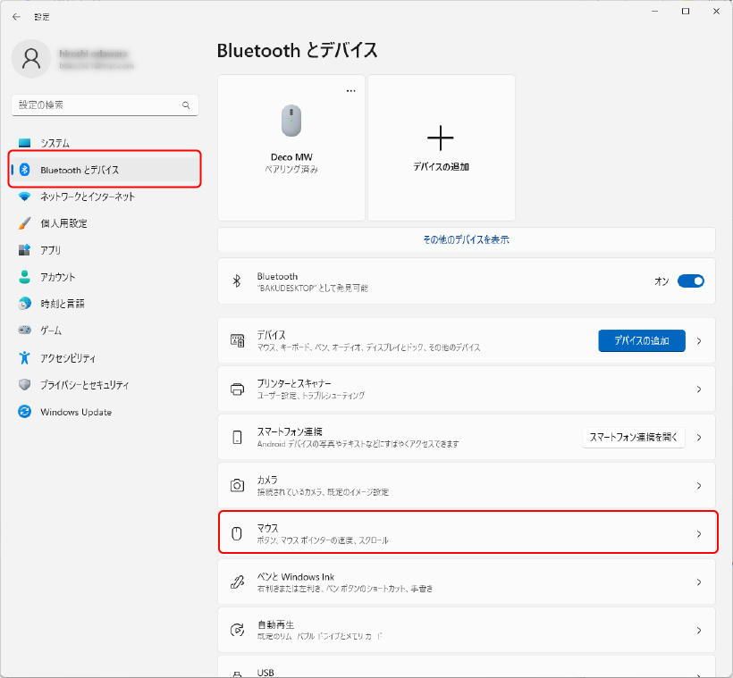Click the Windows Update icon in sidebar

coord(25,412)
